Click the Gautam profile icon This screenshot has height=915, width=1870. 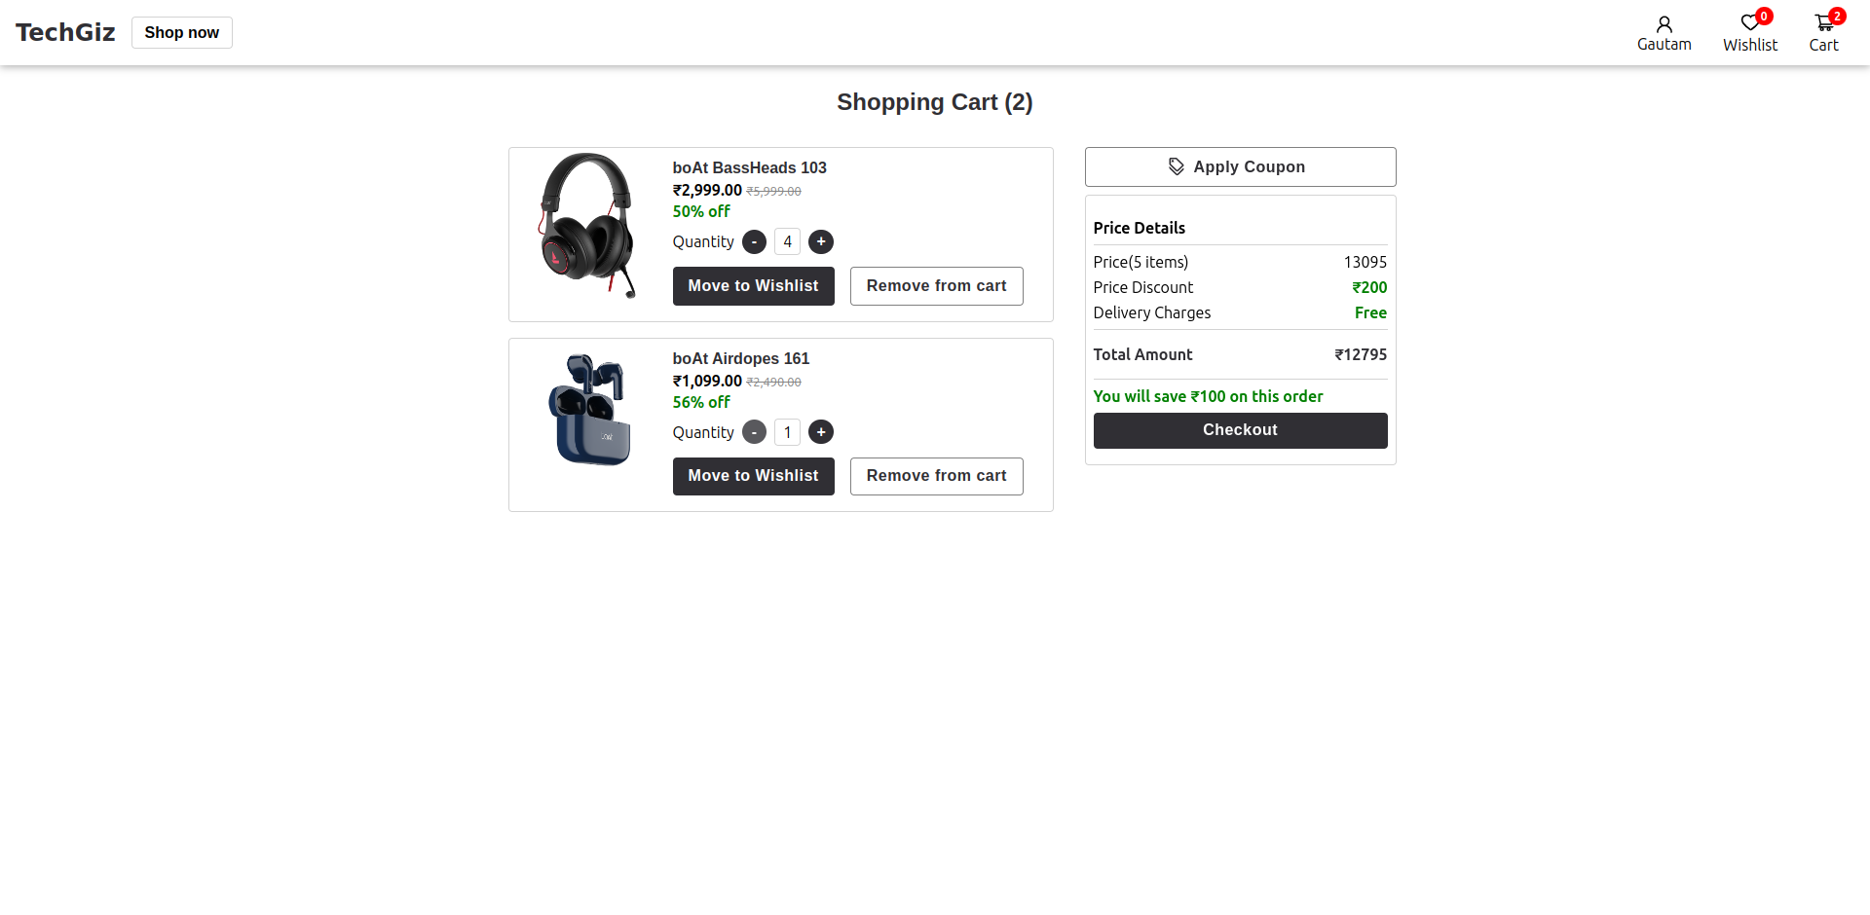coord(1664,23)
